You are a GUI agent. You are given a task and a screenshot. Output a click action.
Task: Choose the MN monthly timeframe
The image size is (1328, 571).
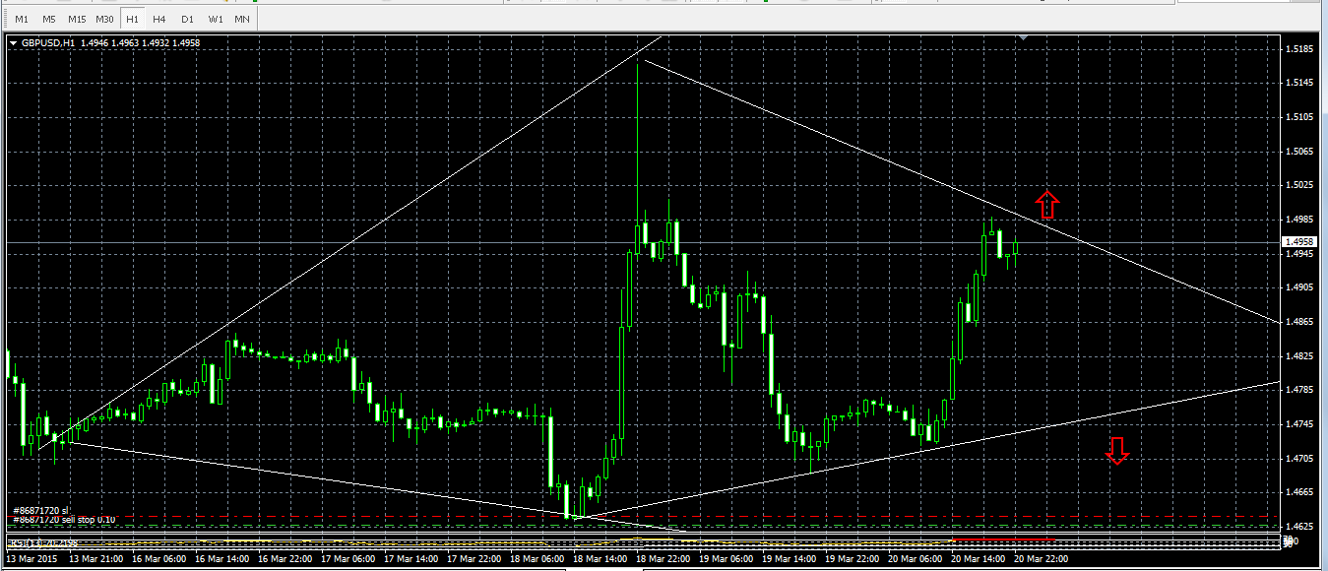pyautogui.click(x=242, y=20)
